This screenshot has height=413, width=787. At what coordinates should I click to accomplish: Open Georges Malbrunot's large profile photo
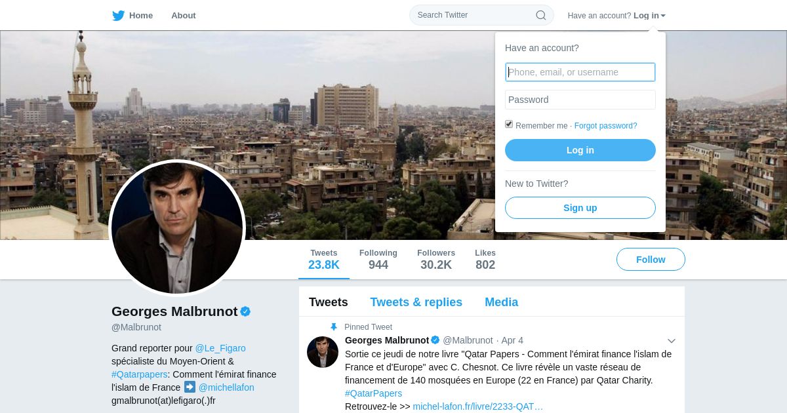point(177,228)
